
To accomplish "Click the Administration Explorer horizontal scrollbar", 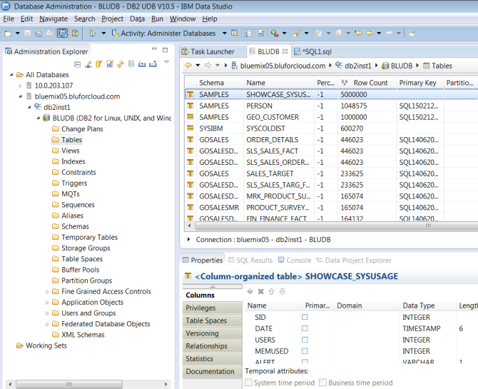I will [x=69, y=384].
